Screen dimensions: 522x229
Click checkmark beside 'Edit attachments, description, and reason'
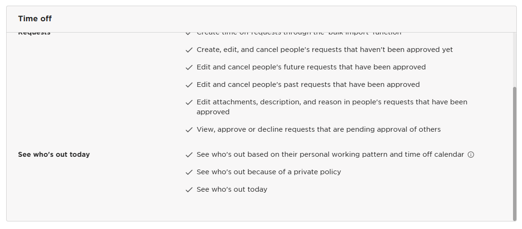(189, 102)
